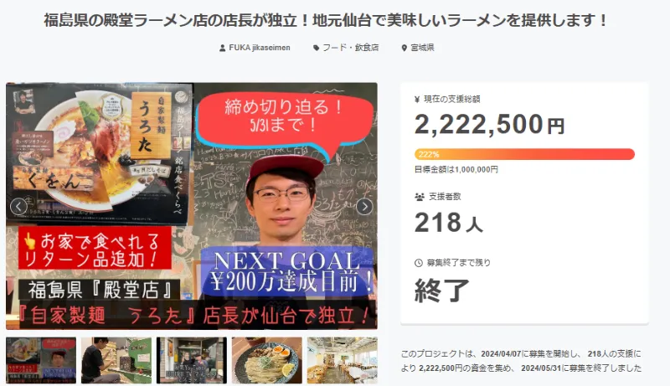Screen dimensions: 670x386
Task: Click the yen icon beside 現在の支援総額
Action: (417, 100)
